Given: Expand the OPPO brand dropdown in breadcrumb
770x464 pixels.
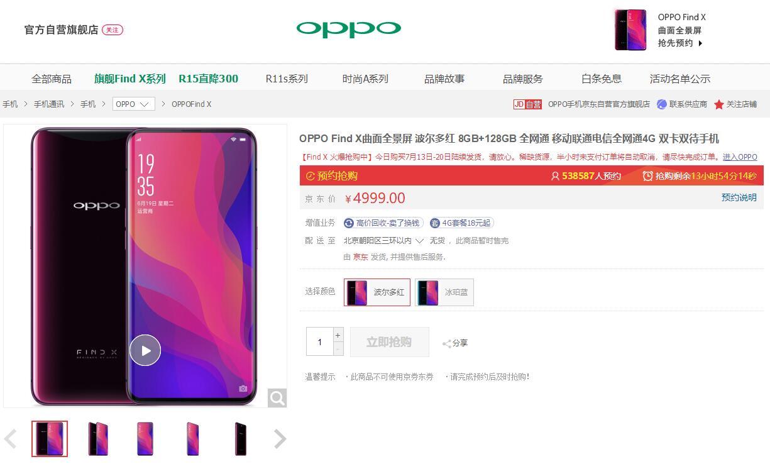Looking at the screenshot, I should pyautogui.click(x=134, y=104).
